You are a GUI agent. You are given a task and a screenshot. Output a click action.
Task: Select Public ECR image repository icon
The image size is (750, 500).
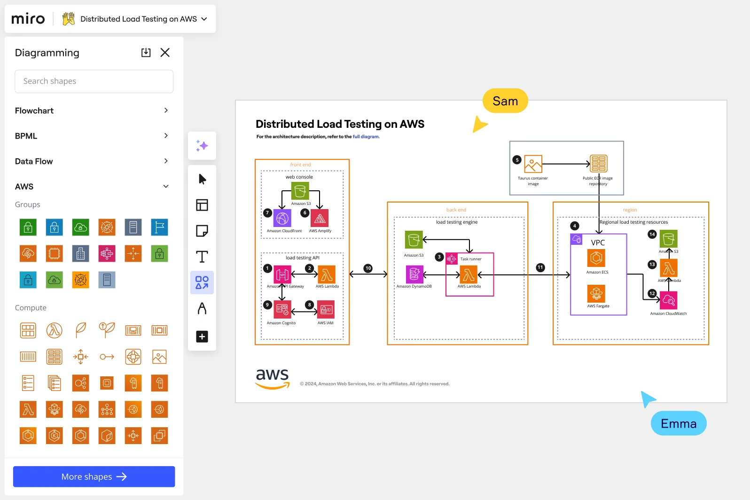tap(599, 164)
